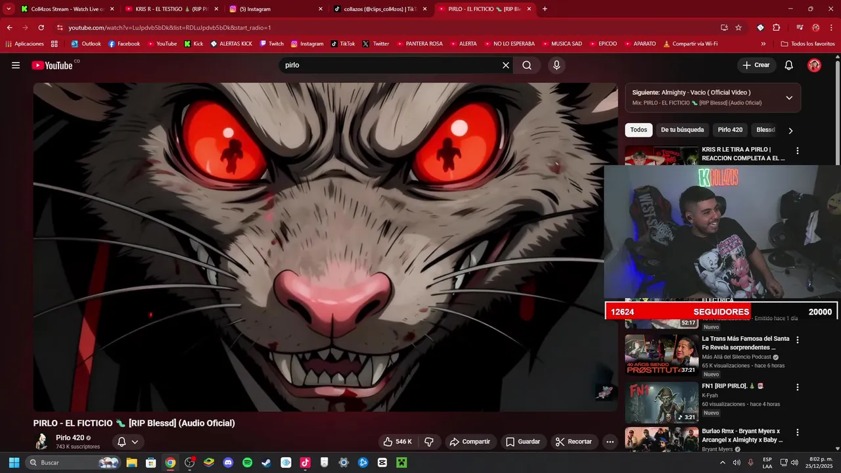Open the YouTube guide hamburger menu
Image resolution: width=841 pixels, height=473 pixels.
pyautogui.click(x=16, y=65)
